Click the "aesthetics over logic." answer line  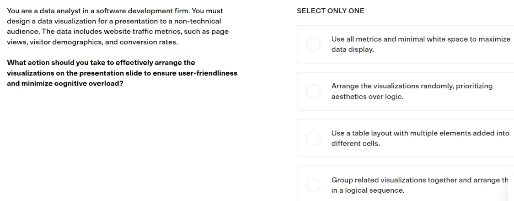pyautogui.click(x=367, y=97)
